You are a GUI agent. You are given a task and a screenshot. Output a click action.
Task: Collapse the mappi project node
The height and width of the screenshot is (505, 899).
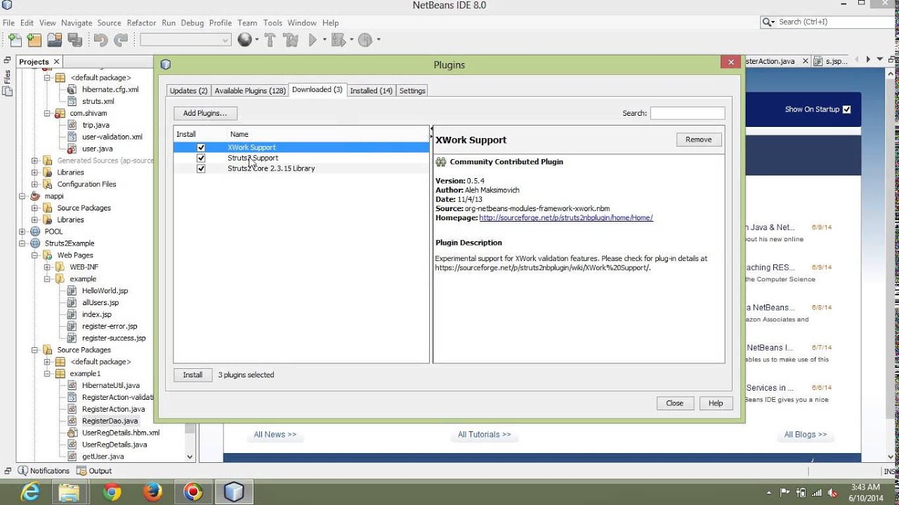pos(22,196)
